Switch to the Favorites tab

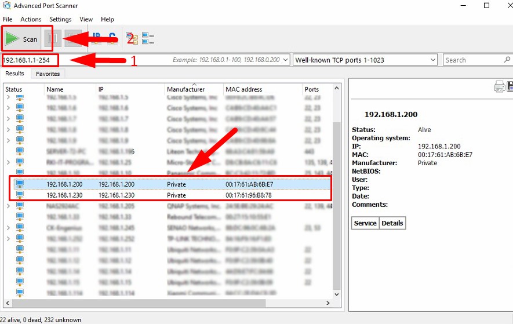point(48,74)
